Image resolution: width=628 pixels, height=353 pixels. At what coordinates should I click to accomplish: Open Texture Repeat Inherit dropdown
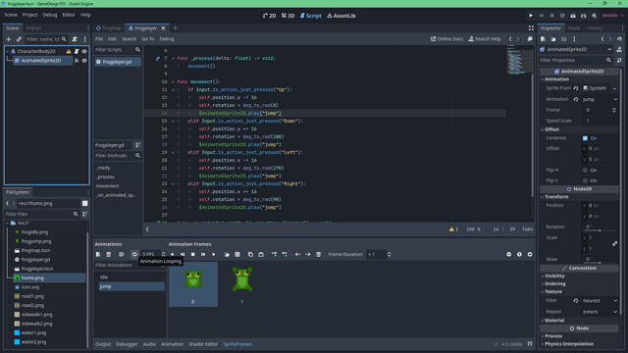[600, 312]
